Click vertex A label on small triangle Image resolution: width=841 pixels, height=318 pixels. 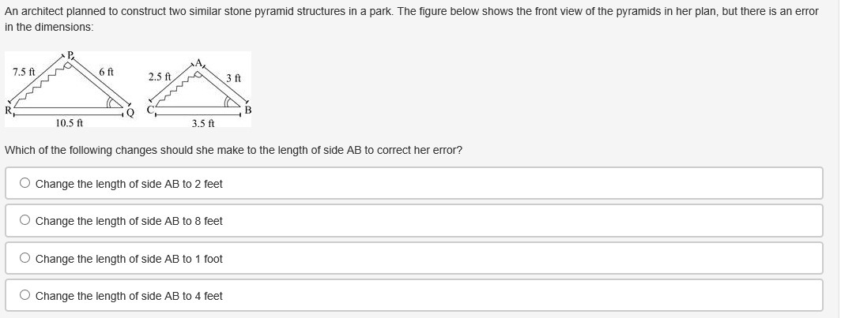[x=200, y=62]
